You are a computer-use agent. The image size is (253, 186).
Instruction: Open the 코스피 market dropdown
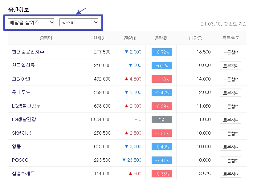tap(79, 22)
